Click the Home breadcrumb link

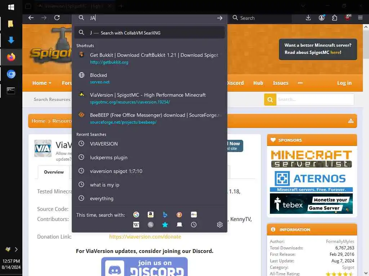pos(38,121)
